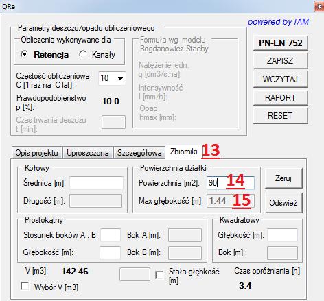Click the Bok A [m] field
The height and width of the screenshot is (301, 324).
[x=185, y=235]
